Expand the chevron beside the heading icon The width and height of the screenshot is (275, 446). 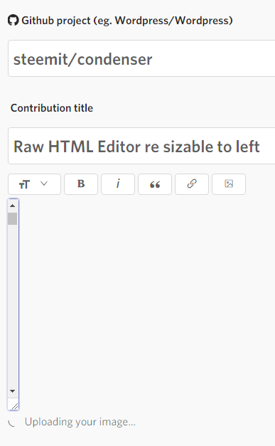click(44, 184)
